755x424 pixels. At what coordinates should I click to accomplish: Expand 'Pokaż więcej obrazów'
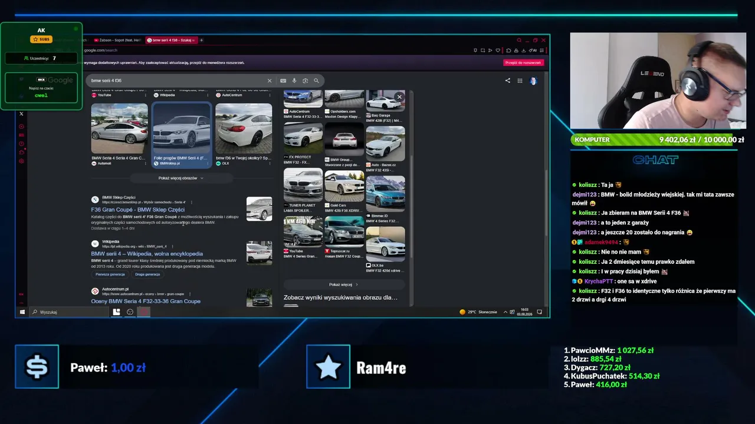[180, 178]
